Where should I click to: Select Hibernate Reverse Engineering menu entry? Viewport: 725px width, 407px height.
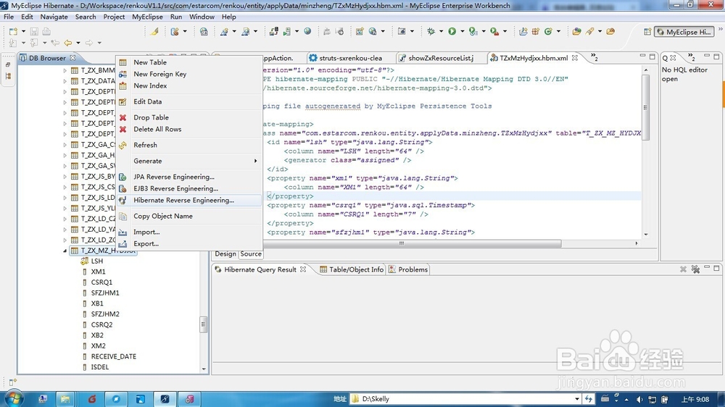188,200
